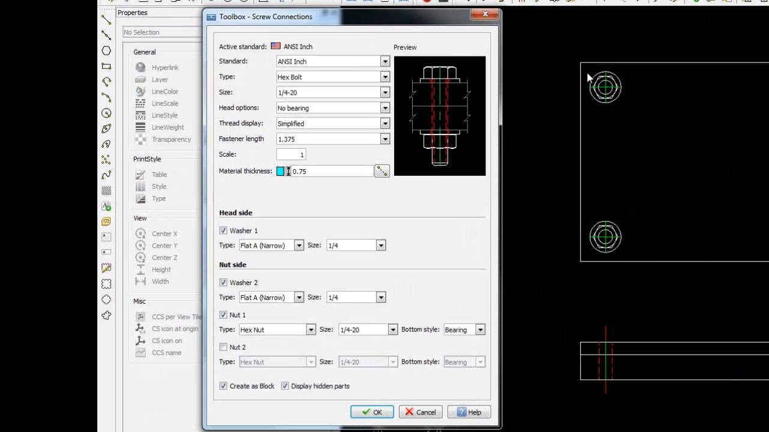Image resolution: width=769 pixels, height=432 pixels.
Task: Click the pick thickness button beside Material thickness
Action: pos(381,171)
